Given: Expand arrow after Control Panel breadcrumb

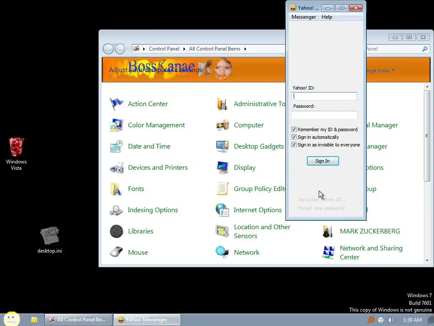Looking at the screenshot, I should pos(184,49).
